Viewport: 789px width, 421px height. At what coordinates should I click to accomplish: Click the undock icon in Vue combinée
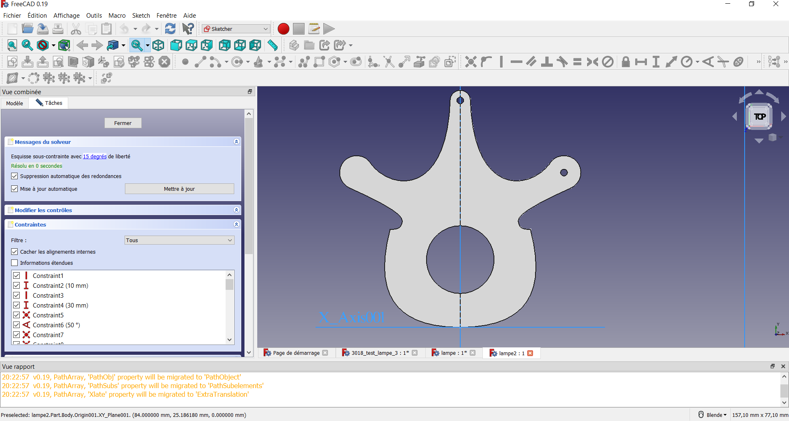[250, 92]
